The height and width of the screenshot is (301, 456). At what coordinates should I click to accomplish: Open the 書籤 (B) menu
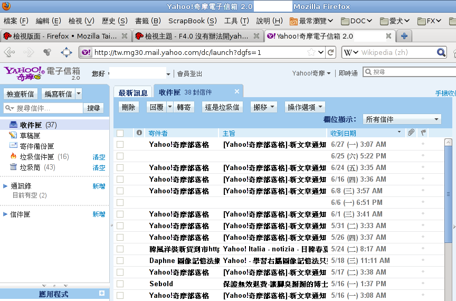(x=148, y=21)
